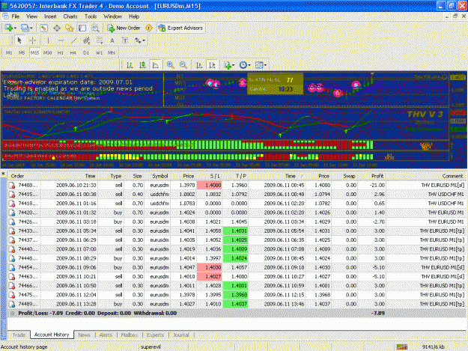Toggle Chart Shift
The image size is (468, 351).
(212, 64)
